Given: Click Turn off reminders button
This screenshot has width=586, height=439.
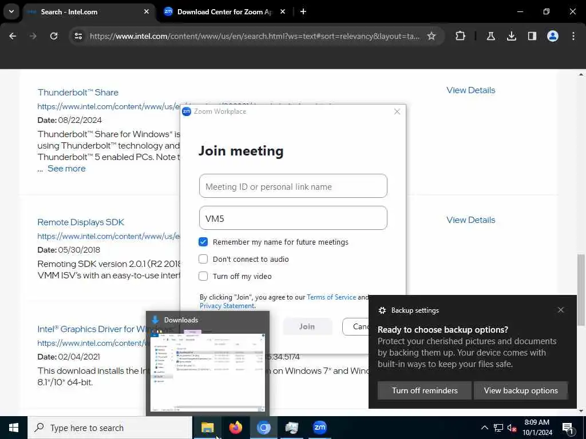Looking at the screenshot, I should pyautogui.click(x=425, y=390).
